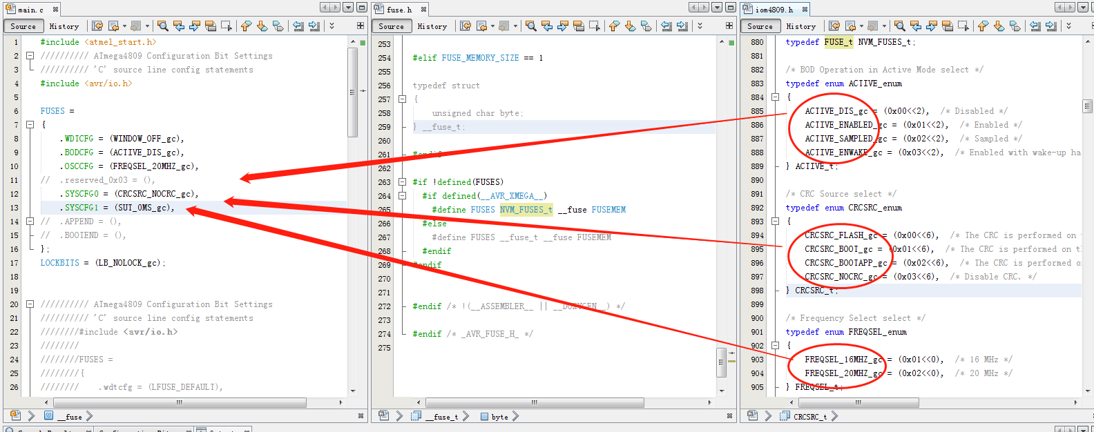Toggle bookmark in main.c toolbar
1094x432 pixels.
click(x=278, y=26)
